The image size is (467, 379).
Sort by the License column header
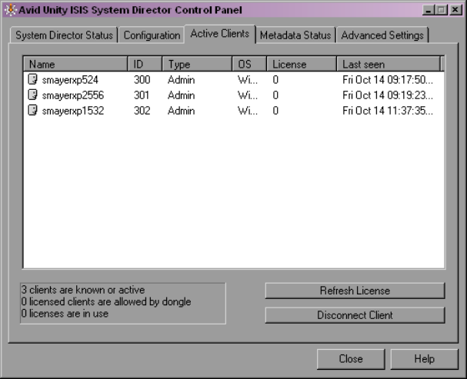302,64
